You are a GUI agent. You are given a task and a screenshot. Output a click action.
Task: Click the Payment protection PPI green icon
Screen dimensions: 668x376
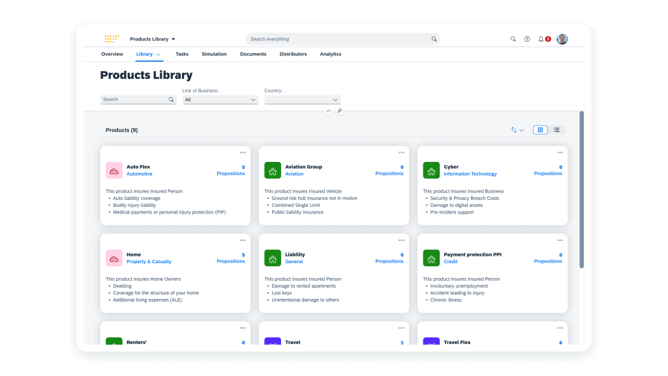[431, 258]
